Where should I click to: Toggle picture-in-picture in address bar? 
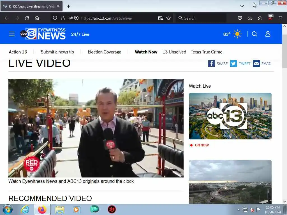[x=161, y=18]
